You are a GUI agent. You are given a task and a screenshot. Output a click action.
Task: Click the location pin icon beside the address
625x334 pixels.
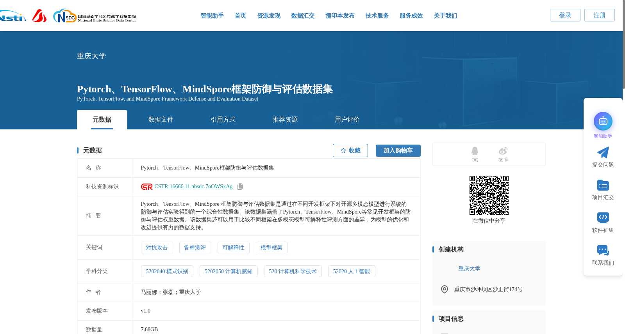(x=445, y=289)
